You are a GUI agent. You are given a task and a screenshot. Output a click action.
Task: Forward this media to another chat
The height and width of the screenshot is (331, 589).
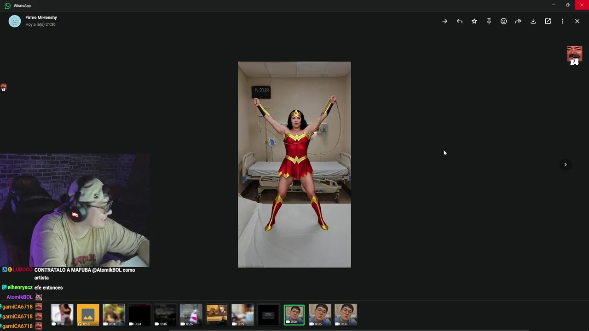[518, 21]
